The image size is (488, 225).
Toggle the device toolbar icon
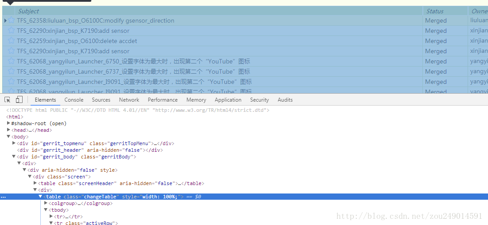pyautogui.click(x=19, y=100)
